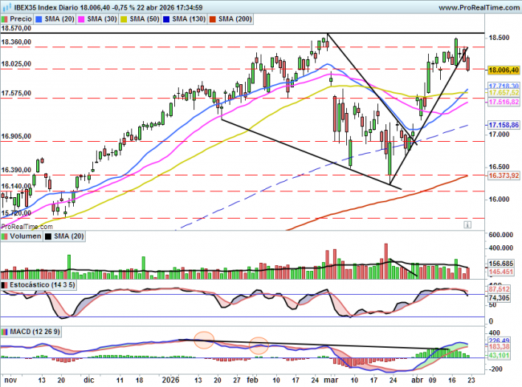Screen dimensions: 522x387
Task: Click the volume SMA (20) legend icon
Action: point(49,237)
